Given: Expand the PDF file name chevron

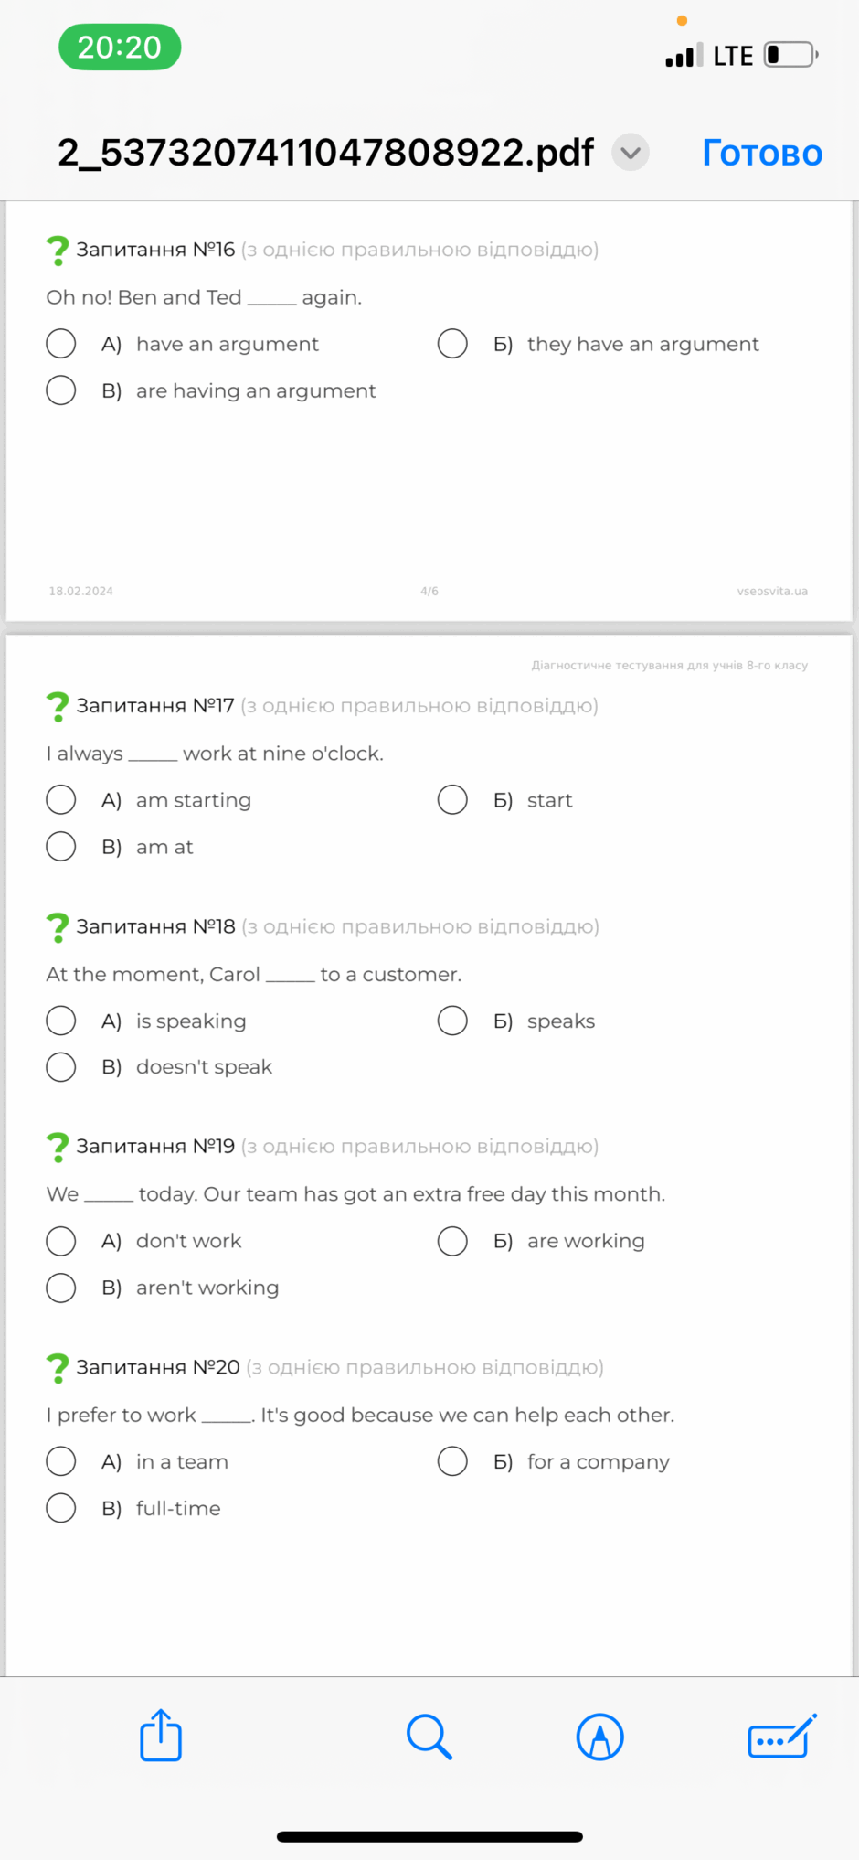Looking at the screenshot, I should tap(631, 153).
